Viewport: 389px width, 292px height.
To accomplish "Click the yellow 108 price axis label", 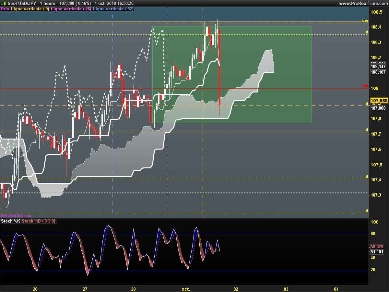I will pos(375,88).
